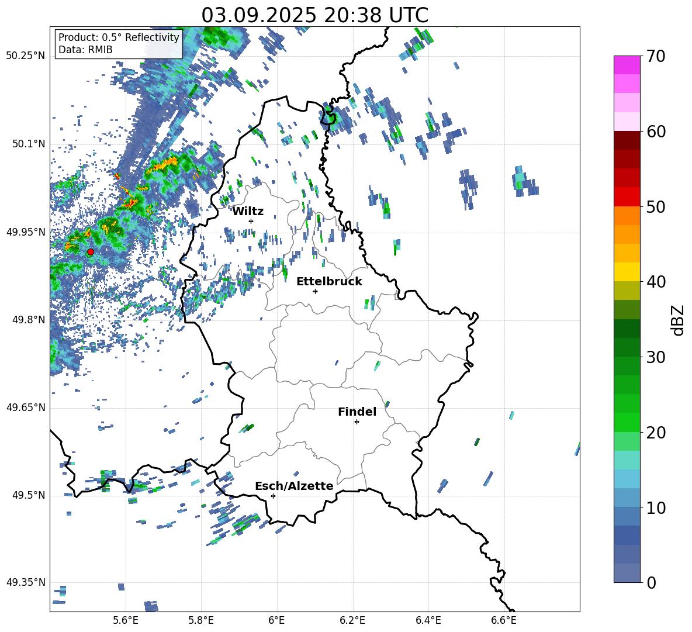
Task: Click the 50.25°N latitude label
Action: 25,56
